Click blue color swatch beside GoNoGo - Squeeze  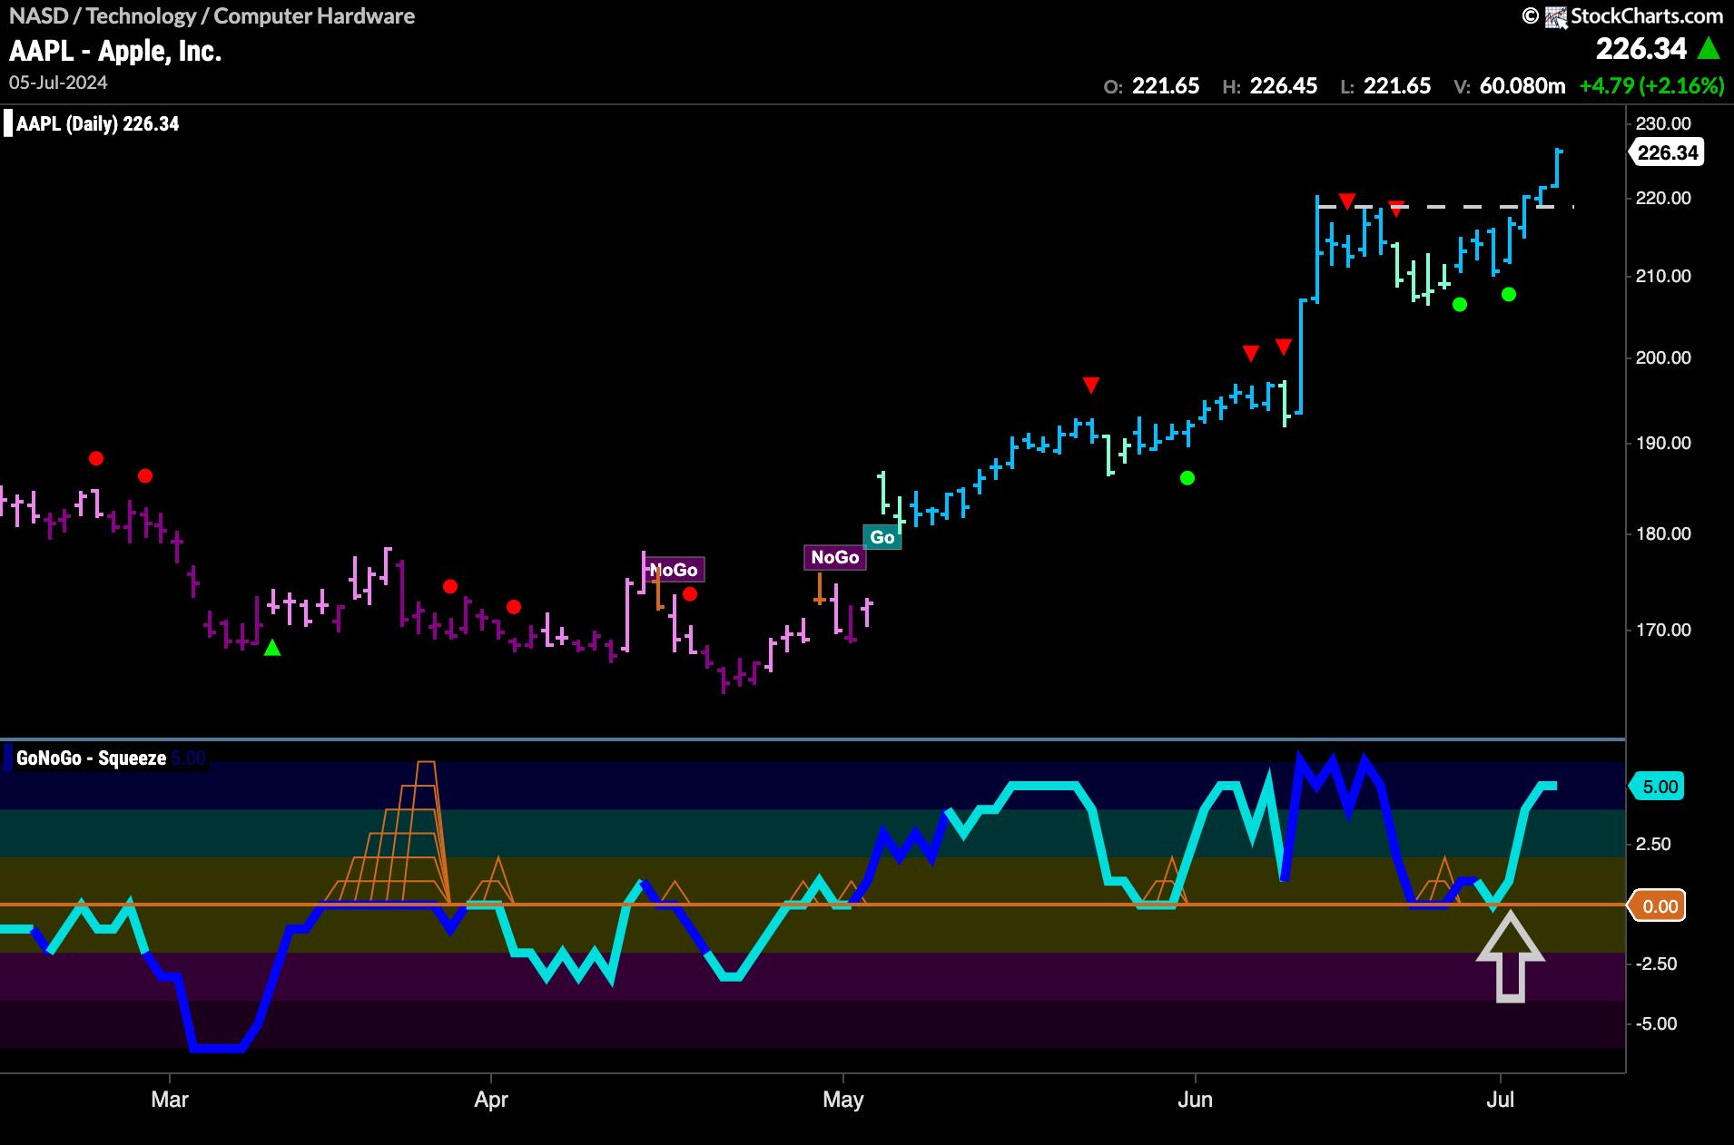coord(8,758)
